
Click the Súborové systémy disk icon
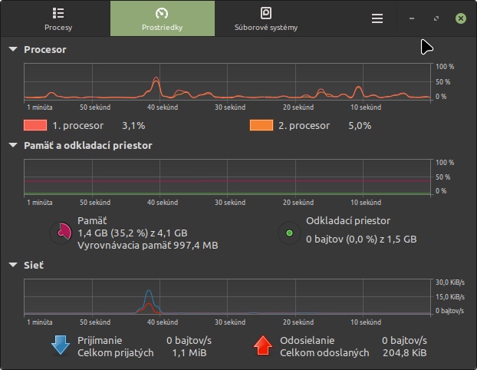coord(265,13)
